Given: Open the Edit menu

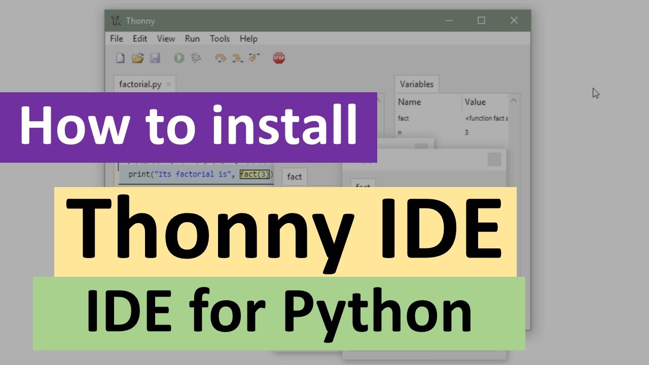Looking at the screenshot, I should click(x=140, y=39).
